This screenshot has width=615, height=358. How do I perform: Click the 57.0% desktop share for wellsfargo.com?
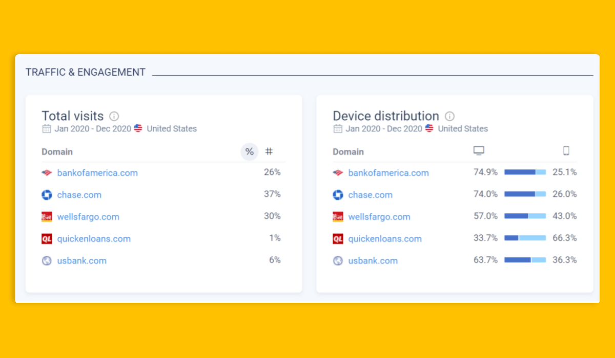486,216
